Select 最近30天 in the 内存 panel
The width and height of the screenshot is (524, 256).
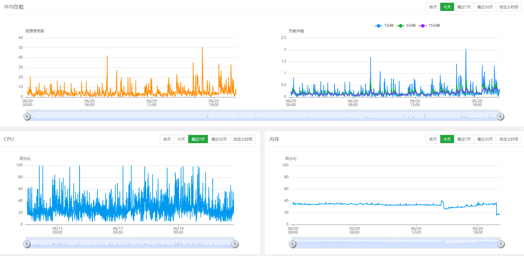click(485, 139)
